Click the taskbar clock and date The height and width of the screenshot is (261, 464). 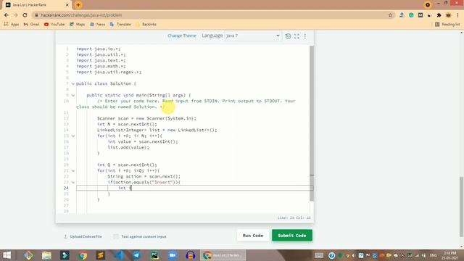click(x=449, y=255)
